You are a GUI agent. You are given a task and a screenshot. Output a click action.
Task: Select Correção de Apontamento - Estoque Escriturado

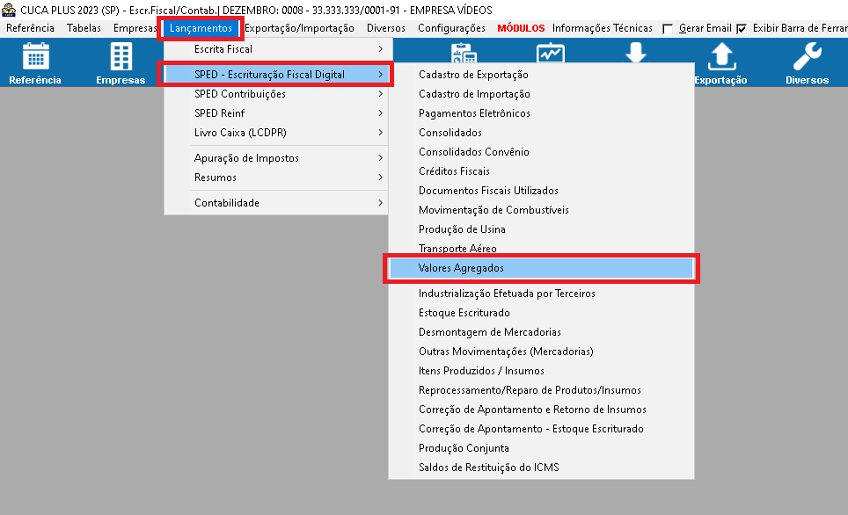pyautogui.click(x=541, y=429)
